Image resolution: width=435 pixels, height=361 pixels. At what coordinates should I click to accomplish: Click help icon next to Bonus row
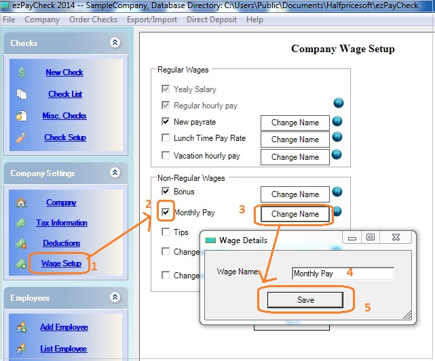pos(337,192)
